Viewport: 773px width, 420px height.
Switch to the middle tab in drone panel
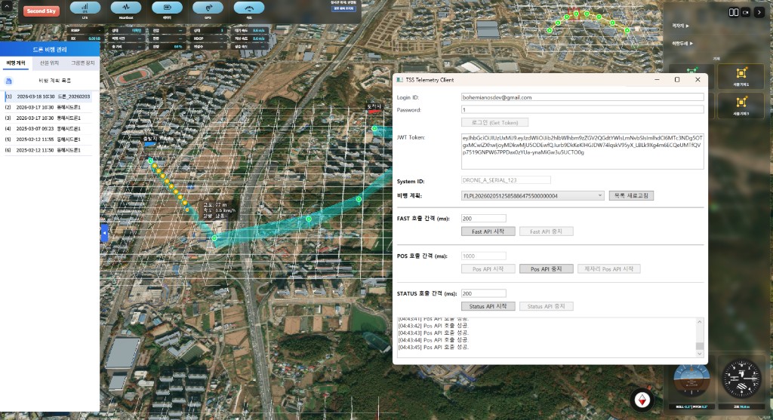pyautogui.click(x=49, y=63)
